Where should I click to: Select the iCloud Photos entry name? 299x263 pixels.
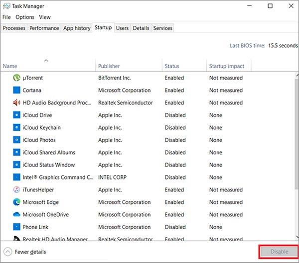pyautogui.click(x=39, y=140)
